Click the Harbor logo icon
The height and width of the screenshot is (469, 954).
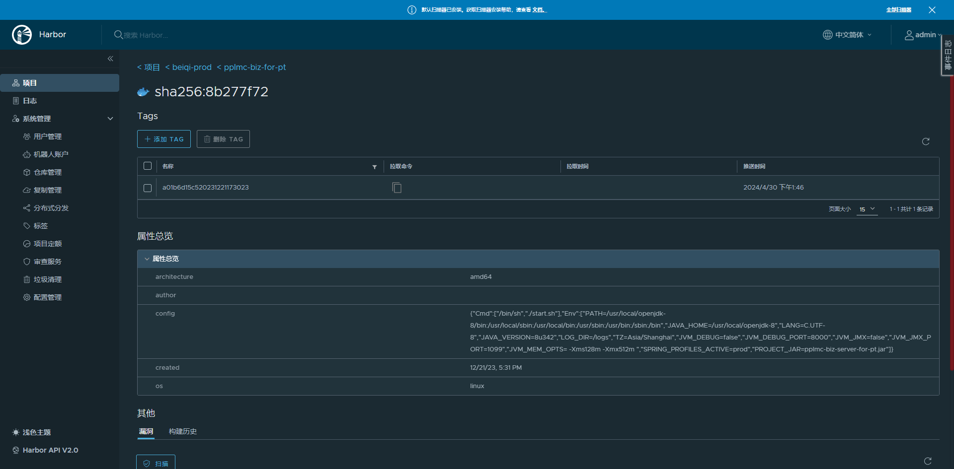click(x=22, y=35)
